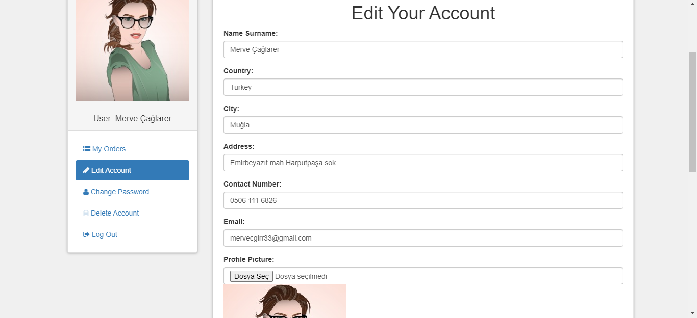Click the profile picture preview below the uploader
The width and height of the screenshot is (697, 318).
point(284,303)
